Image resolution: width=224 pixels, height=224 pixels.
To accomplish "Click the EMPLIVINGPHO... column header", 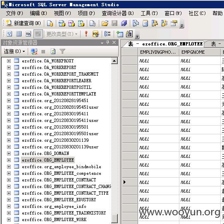I will pyautogui.click(x=158, y=52).
